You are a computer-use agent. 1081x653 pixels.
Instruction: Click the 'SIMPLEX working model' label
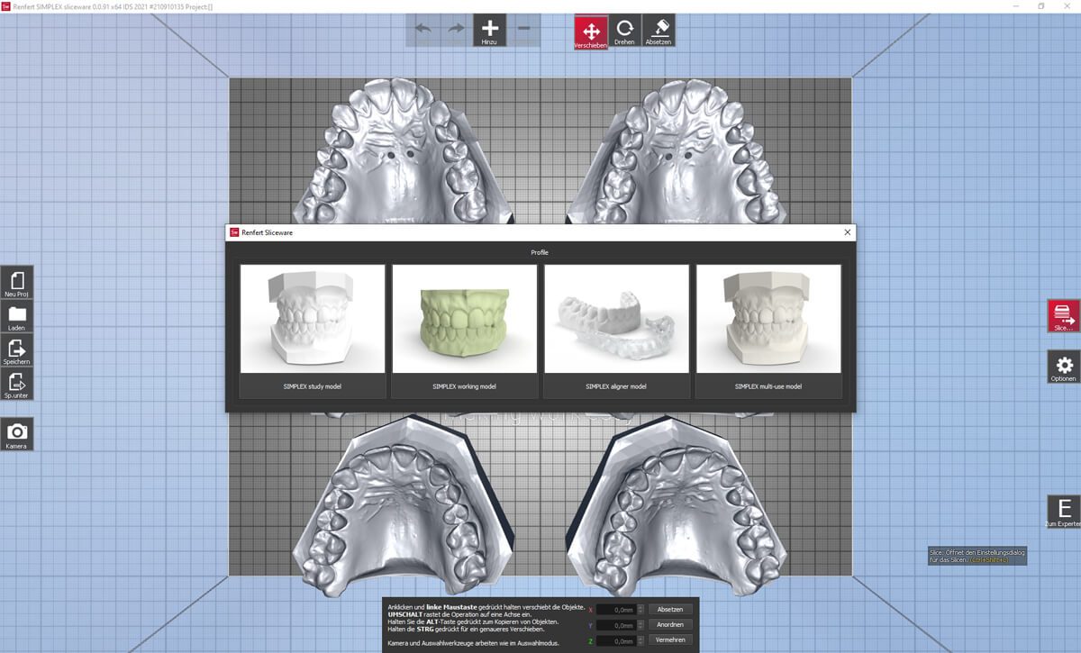click(x=465, y=386)
